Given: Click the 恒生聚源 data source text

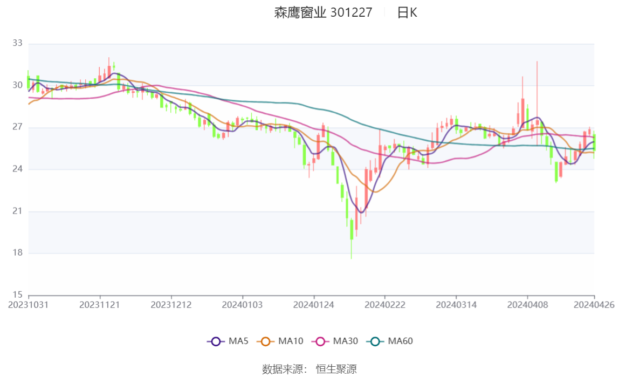Looking at the screenshot, I should [x=336, y=369].
